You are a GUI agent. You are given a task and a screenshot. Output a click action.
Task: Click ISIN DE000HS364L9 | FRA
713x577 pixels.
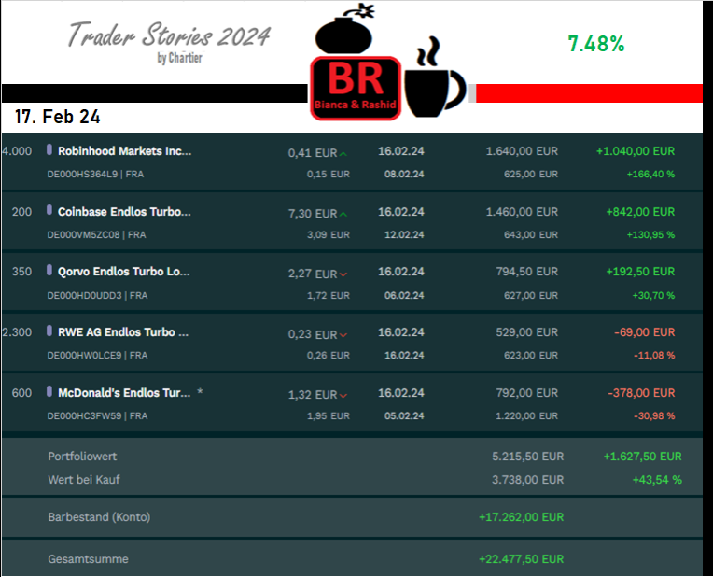click(x=95, y=175)
